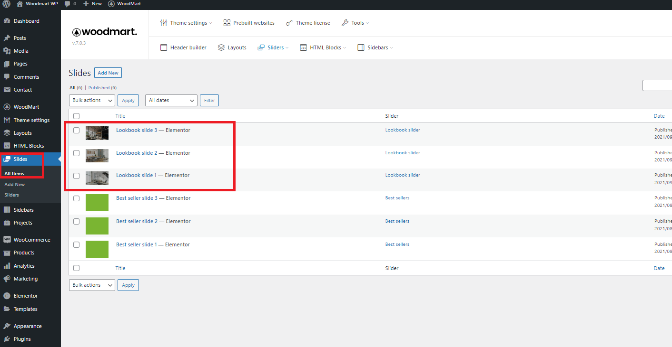Viewport: 672px width, 347px height.
Task: Expand the Sliders dropdown in header
Action: (x=273, y=47)
